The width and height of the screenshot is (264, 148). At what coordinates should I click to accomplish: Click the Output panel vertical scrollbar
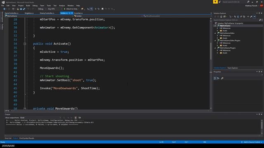click(x=262, y=127)
